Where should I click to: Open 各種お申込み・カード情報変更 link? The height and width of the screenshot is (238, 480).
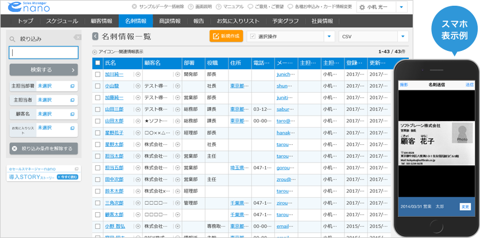tap(320, 6)
